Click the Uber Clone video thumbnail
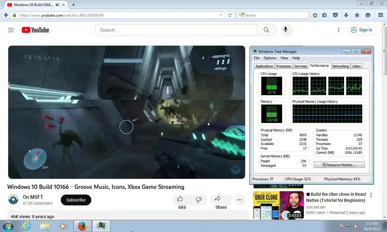This screenshot has height=232, width=387. coord(278,205)
